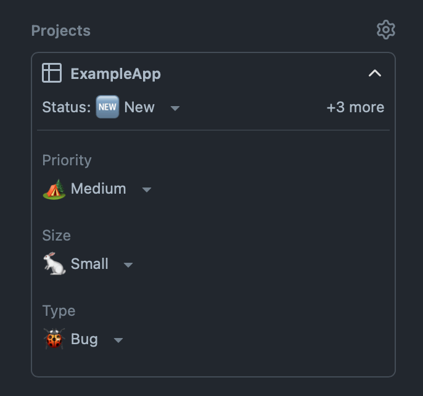The height and width of the screenshot is (396, 423).
Task: Click the project board table icon
Action: (52, 73)
